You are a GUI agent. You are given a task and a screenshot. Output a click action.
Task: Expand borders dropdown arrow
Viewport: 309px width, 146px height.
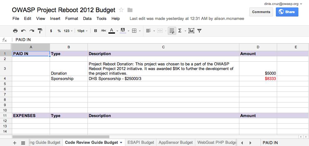click(140, 31)
